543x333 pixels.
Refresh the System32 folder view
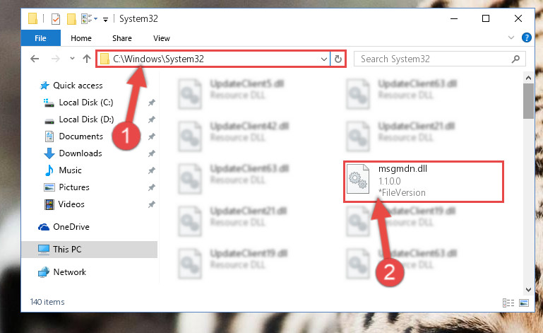338,59
